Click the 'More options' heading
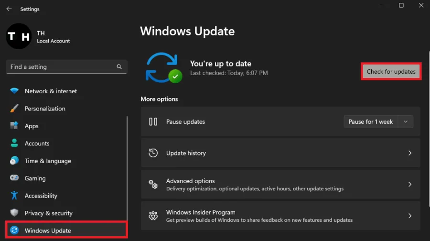This screenshot has height=241, width=430. click(x=159, y=99)
